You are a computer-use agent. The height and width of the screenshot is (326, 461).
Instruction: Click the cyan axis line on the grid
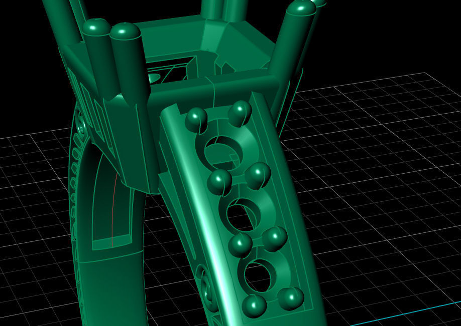tap(405, 314)
